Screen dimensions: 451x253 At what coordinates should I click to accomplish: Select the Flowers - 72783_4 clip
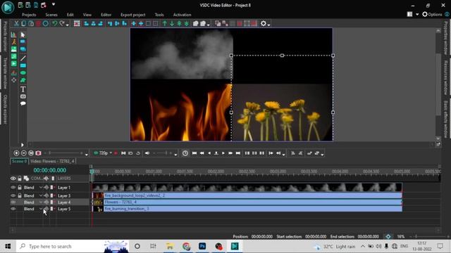(x=247, y=202)
